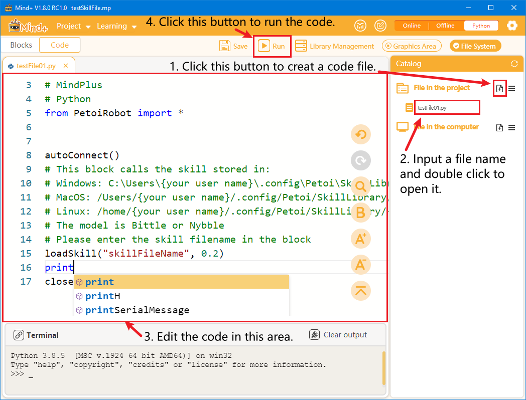Click the redo round button
Screen dimensions: 526x400
point(360,160)
